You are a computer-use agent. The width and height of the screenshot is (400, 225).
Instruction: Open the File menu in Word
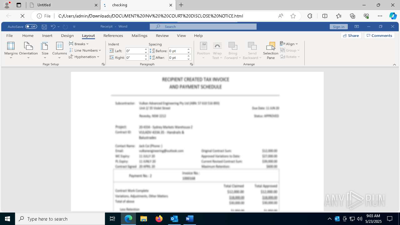coord(10,36)
